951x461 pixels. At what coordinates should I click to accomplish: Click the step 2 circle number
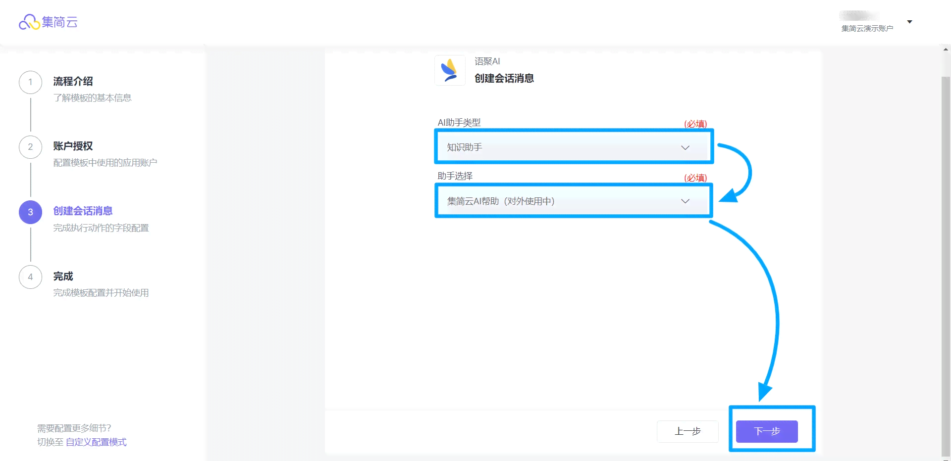(x=30, y=147)
